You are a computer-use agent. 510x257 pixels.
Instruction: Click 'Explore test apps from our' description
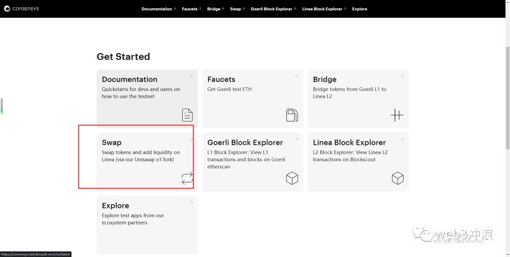point(133,219)
